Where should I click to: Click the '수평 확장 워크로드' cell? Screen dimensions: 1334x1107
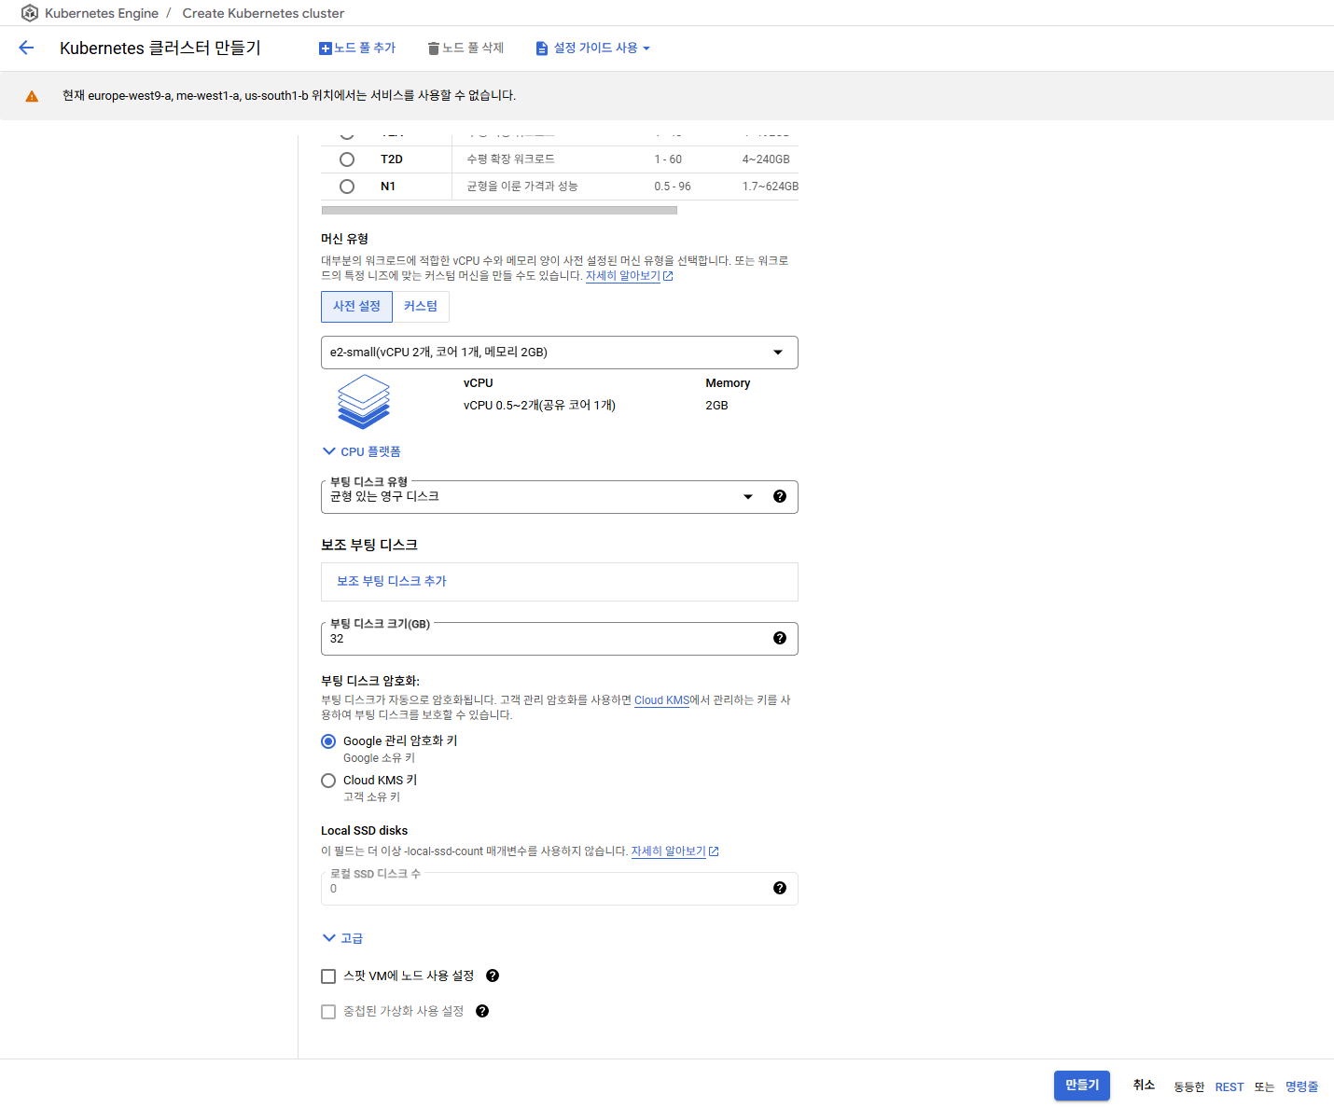click(511, 159)
